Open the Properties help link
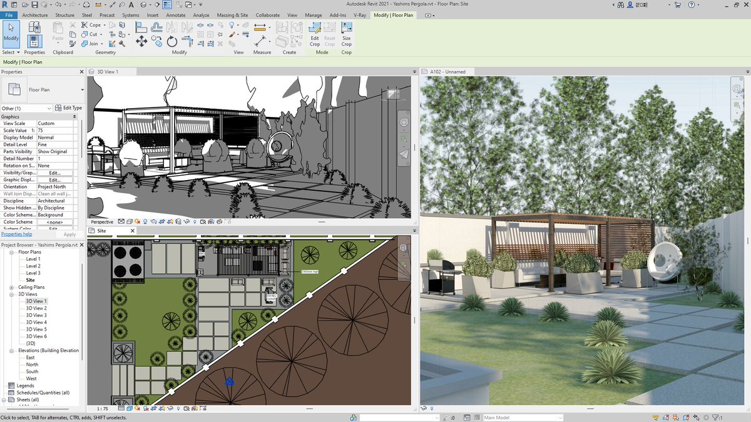751x422 pixels. click(16, 234)
